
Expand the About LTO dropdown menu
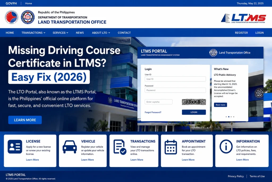(101, 33)
